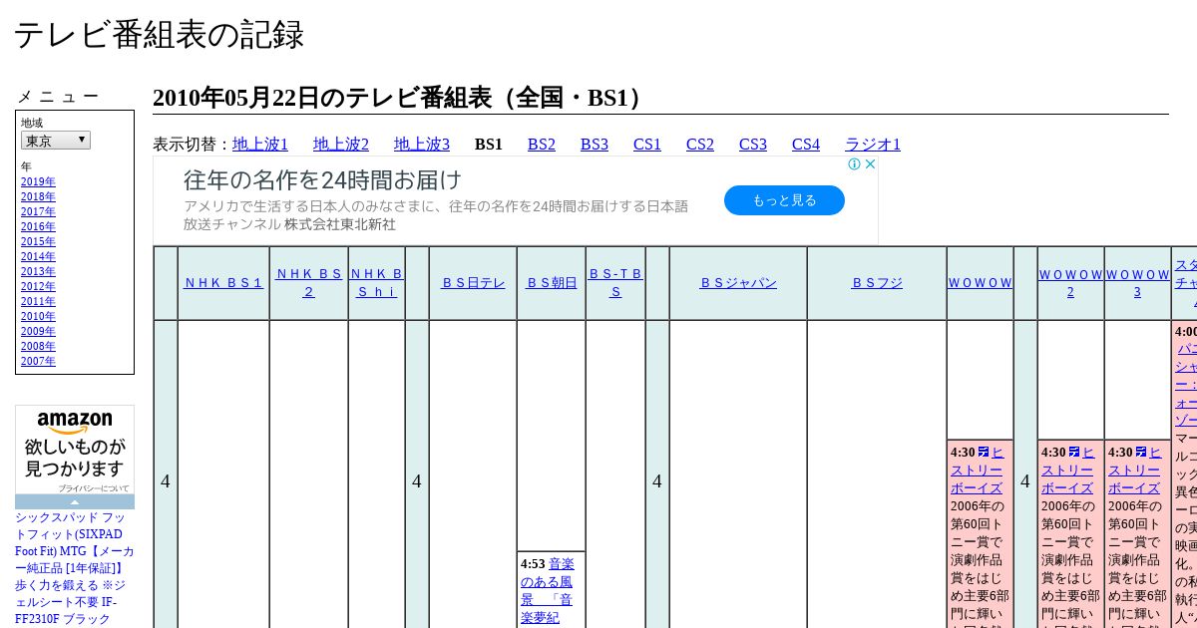Open the ＢＳ朝日 channel header link
1197x628 pixels.
click(552, 283)
